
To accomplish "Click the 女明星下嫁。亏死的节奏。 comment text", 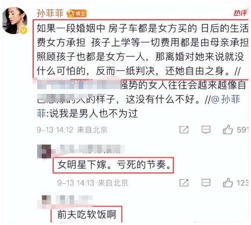I will tap(114, 164).
